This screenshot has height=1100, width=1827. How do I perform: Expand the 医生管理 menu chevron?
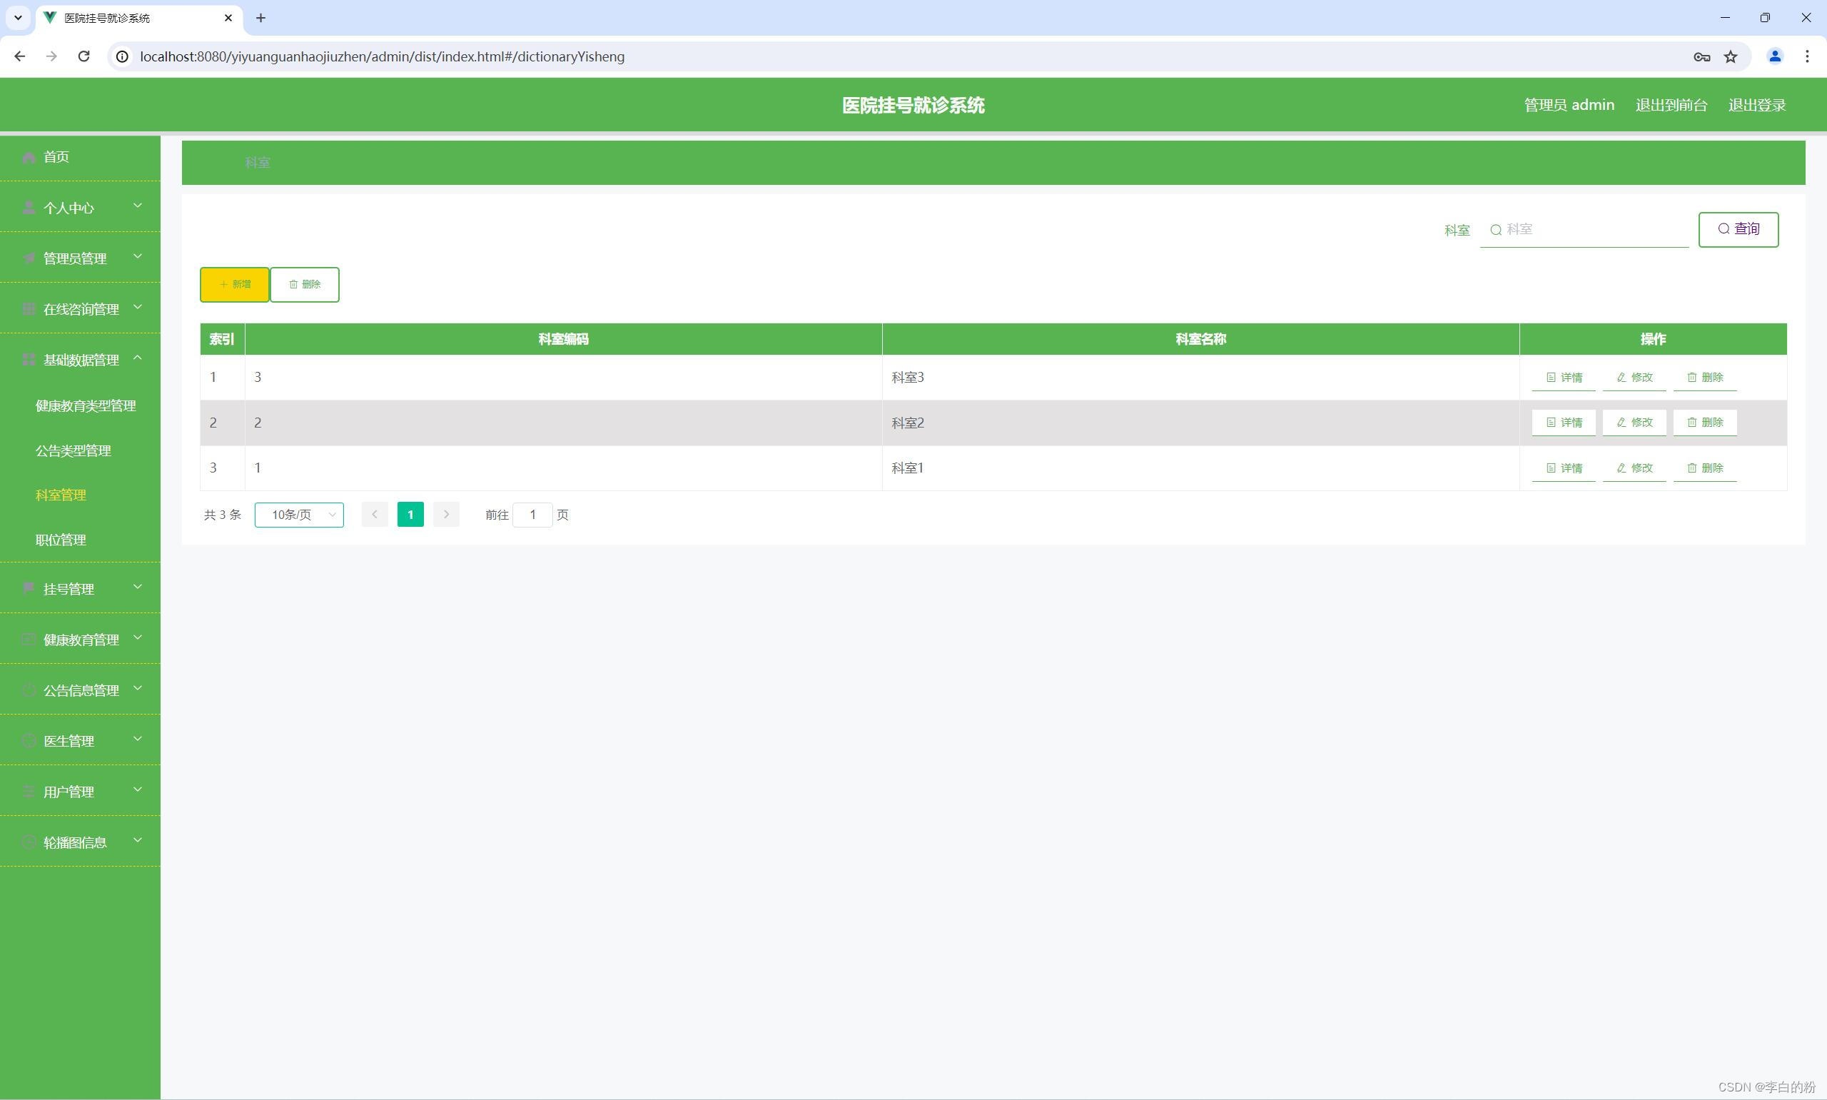pos(137,740)
